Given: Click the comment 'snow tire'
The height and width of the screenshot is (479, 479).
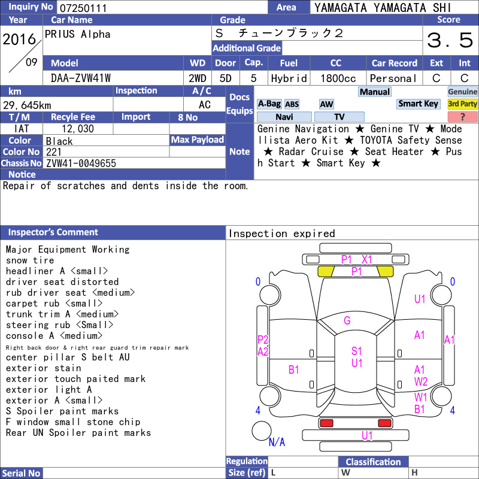Looking at the screenshot, I should tap(30, 260).
